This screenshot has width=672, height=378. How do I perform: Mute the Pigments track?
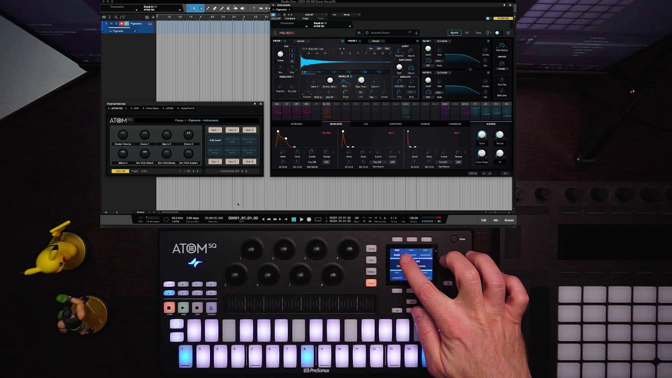pos(111,24)
